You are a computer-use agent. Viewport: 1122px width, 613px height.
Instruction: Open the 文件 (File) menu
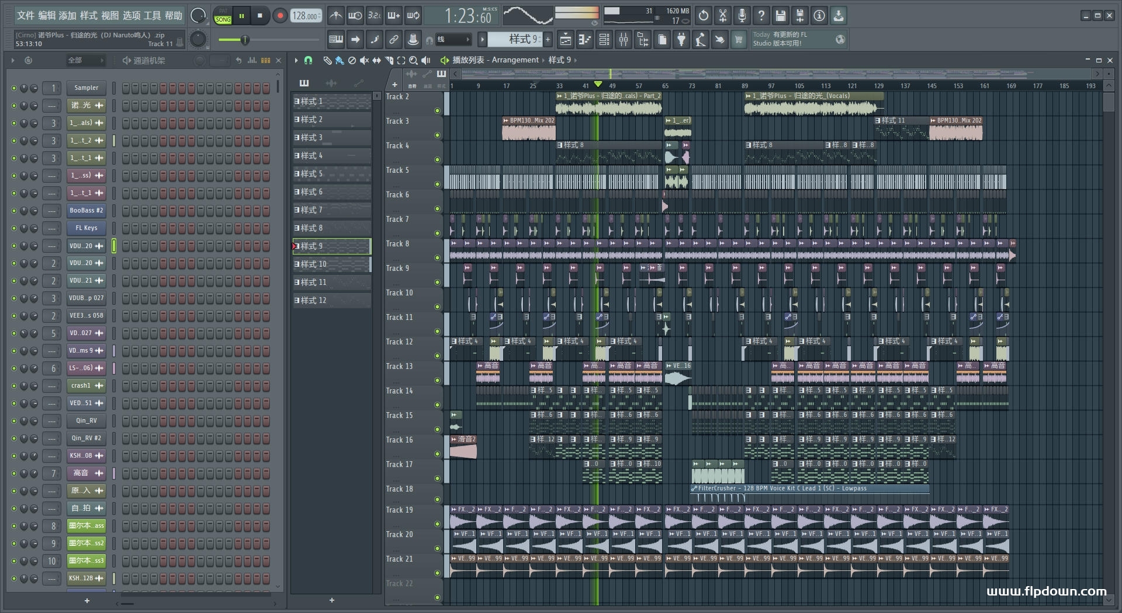tap(26, 16)
